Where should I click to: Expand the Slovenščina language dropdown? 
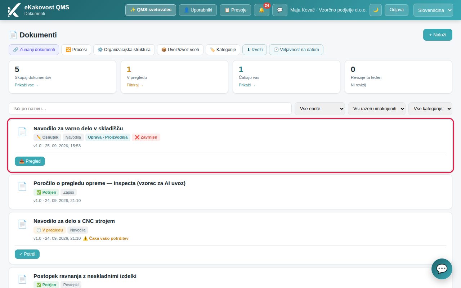click(433, 10)
